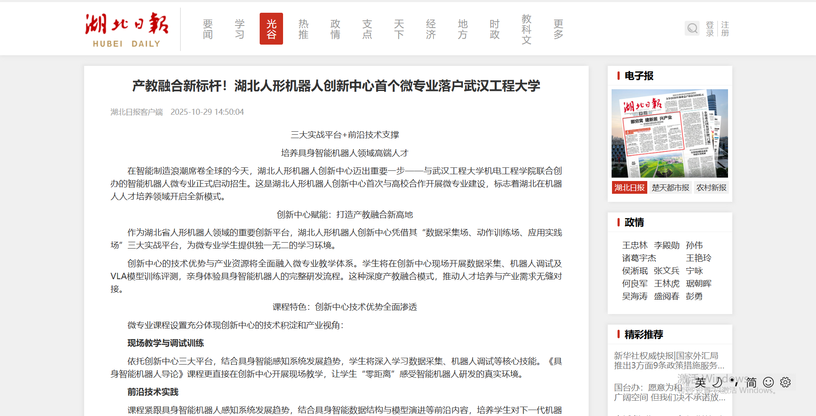Open the 新华社权威快报 recommended article

[x=669, y=360]
